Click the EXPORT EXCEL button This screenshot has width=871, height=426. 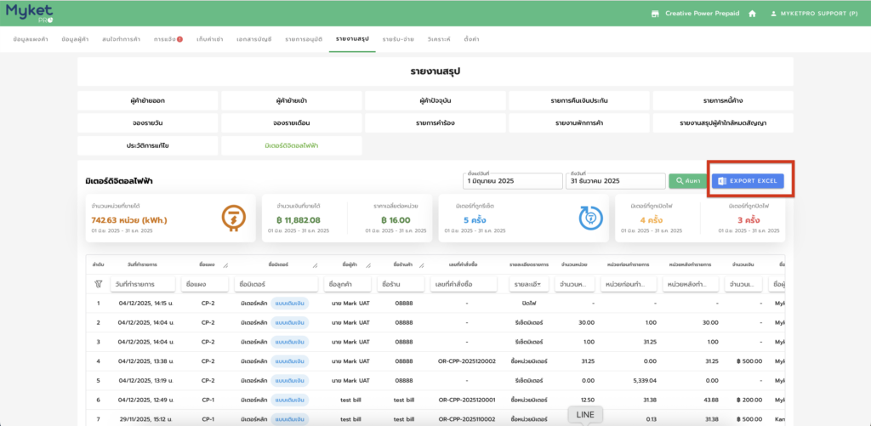(x=747, y=181)
